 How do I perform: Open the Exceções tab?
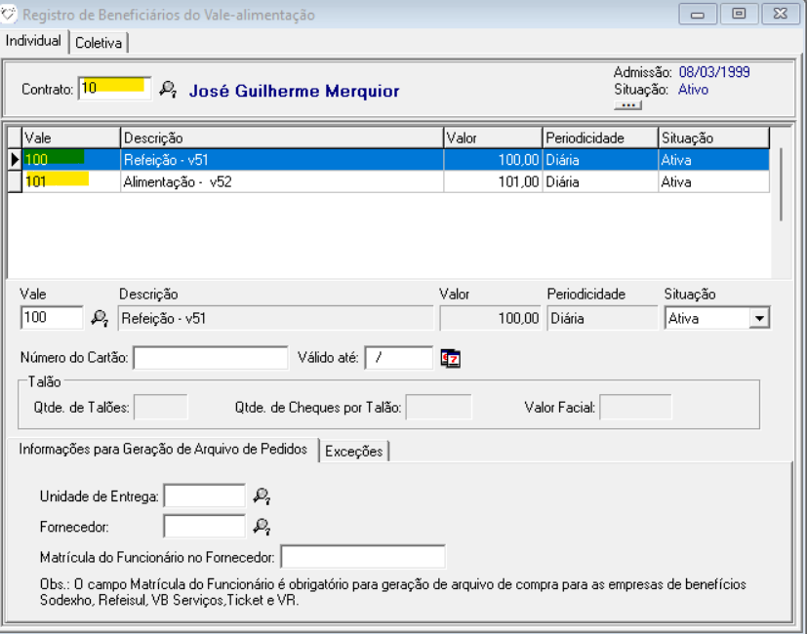coord(355,451)
